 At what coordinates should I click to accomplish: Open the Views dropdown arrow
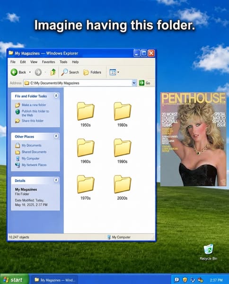118,72
